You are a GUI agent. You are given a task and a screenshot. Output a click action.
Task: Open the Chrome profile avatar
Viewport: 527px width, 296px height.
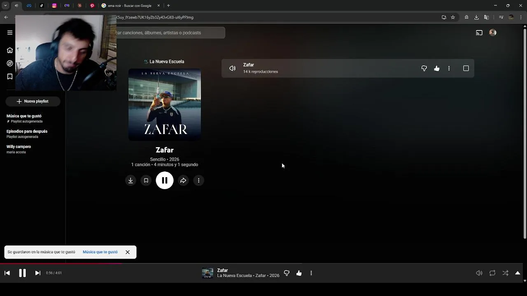(x=511, y=17)
